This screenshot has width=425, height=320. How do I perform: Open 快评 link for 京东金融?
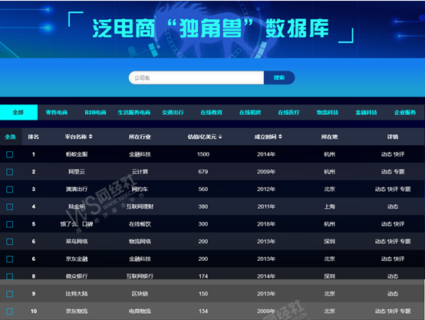coord(399,259)
